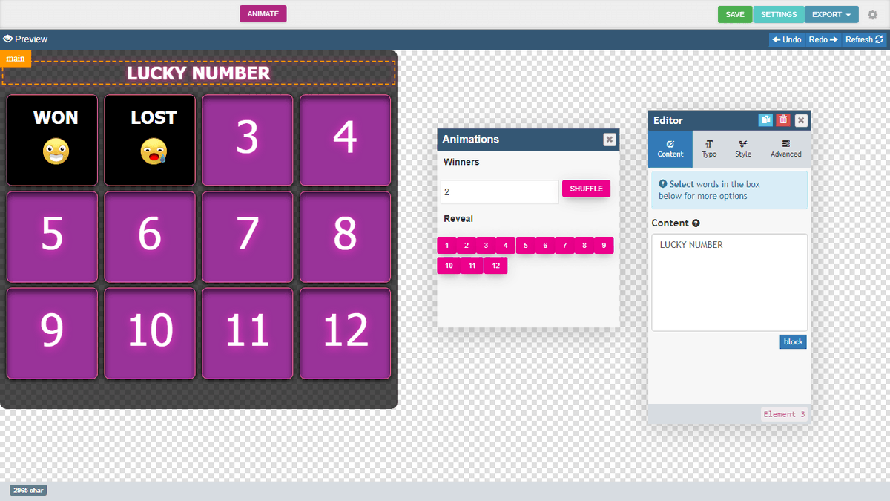Click the main label tag
This screenshot has height=501, width=890.
pyautogui.click(x=16, y=59)
